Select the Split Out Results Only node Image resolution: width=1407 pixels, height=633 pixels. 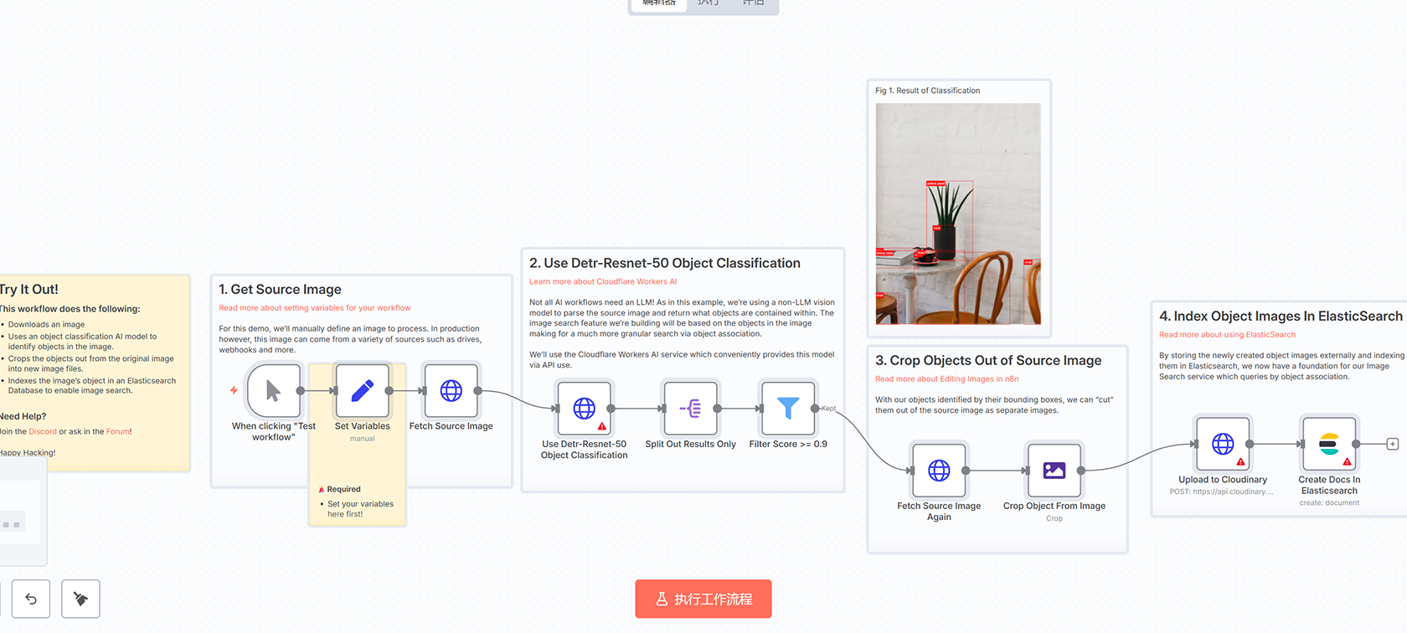pos(690,409)
